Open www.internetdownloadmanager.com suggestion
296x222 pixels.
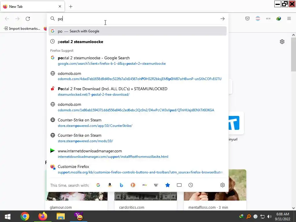[137, 154]
